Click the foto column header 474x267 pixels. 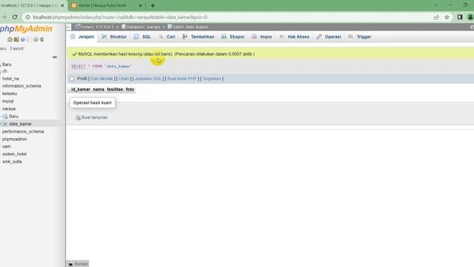pos(130,89)
